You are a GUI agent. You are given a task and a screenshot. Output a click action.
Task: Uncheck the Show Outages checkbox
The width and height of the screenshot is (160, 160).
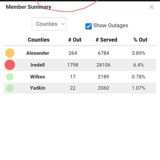[88, 26]
